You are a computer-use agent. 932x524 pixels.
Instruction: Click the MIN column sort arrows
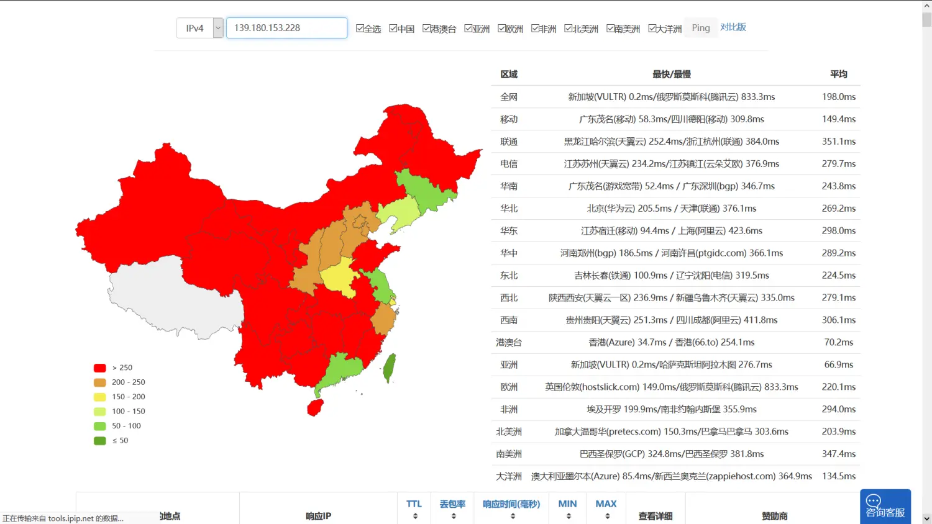[x=569, y=516]
